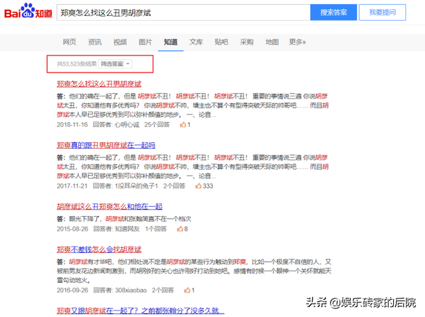Switch to the 网页 tab
The width and height of the screenshot is (425, 317).
69,42
